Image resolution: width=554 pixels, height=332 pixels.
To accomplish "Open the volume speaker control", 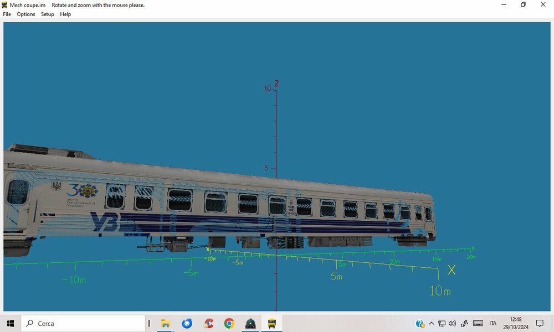I will point(452,323).
